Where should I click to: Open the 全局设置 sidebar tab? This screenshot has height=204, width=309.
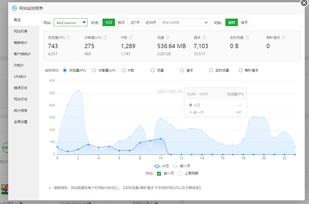pos(24,122)
